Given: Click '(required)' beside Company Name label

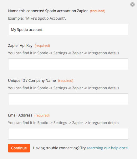Looking at the screenshot, I should pyautogui.click(x=66, y=81).
